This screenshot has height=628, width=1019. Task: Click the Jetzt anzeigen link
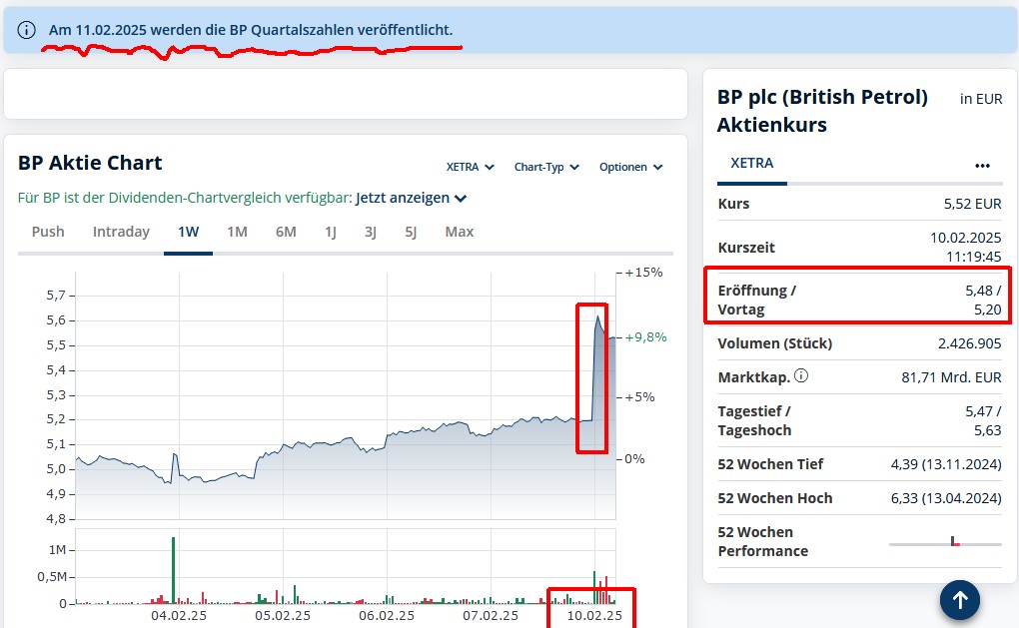(x=401, y=198)
